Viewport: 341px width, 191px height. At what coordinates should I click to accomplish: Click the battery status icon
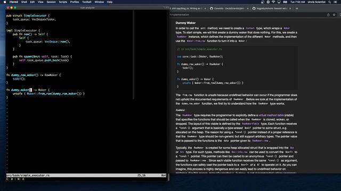click(x=285, y=2)
